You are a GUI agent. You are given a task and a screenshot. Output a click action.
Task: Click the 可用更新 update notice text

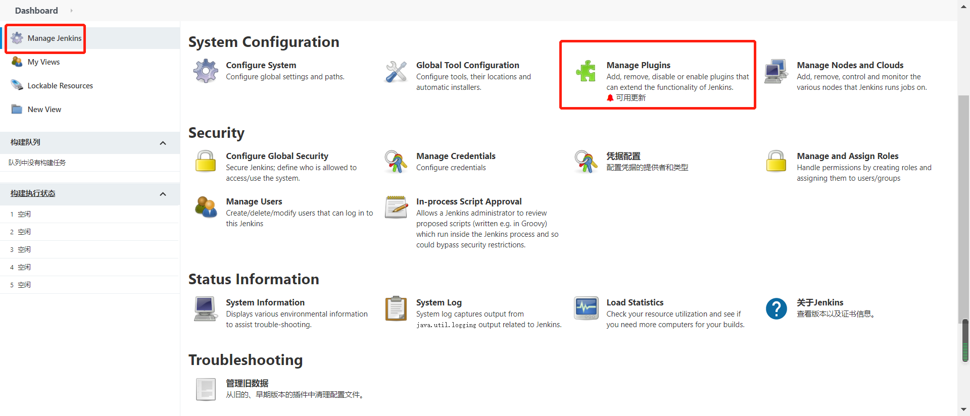pos(631,98)
